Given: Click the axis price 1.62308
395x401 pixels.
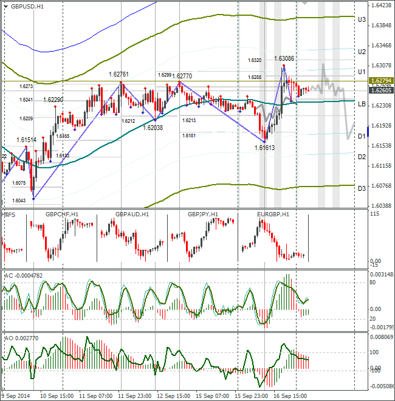Looking at the screenshot, I should click(x=381, y=106).
